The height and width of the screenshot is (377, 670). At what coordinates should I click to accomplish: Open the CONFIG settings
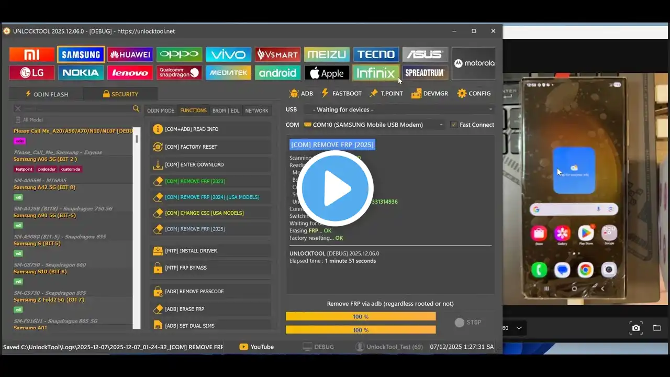pos(474,93)
